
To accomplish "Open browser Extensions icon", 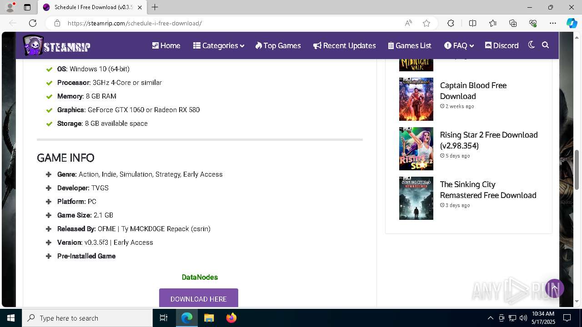I will pos(451,23).
